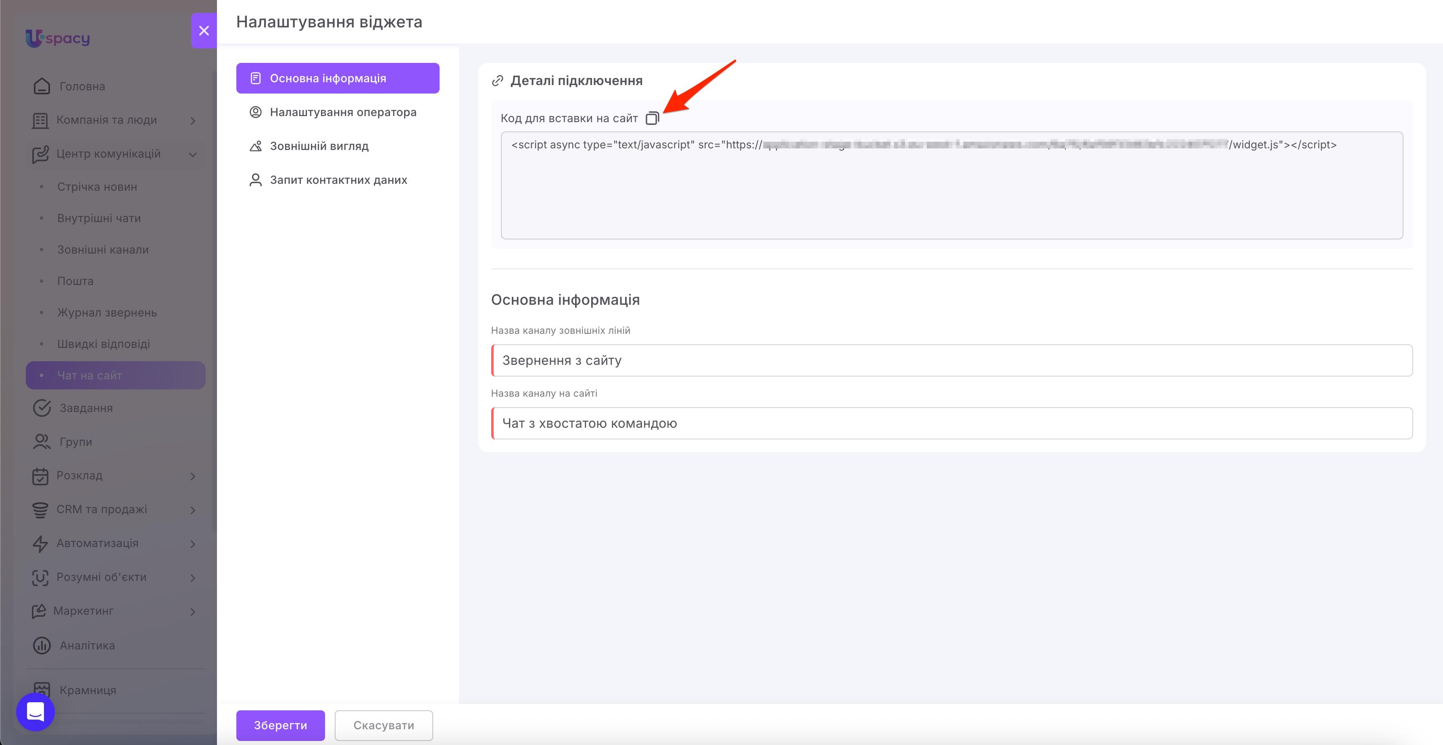This screenshot has height=745, width=1443.
Task: Expand the Маркетинг submenu arrow
Action: click(193, 612)
